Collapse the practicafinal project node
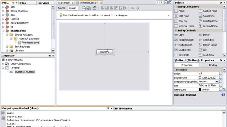The width and height of the screenshot is (227, 127). tap(3, 31)
